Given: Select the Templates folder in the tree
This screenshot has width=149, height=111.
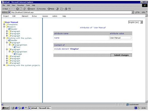Looking at the screenshot, I should pyautogui.click(x=13, y=25).
